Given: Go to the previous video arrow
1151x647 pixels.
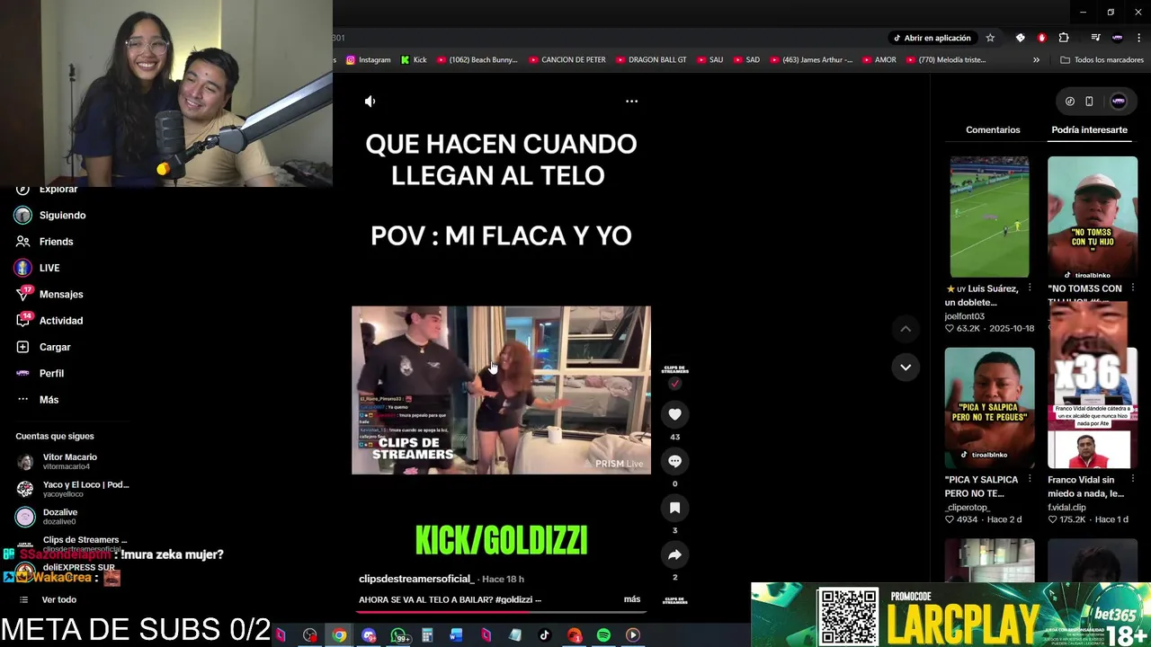Looking at the screenshot, I should click(x=906, y=329).
